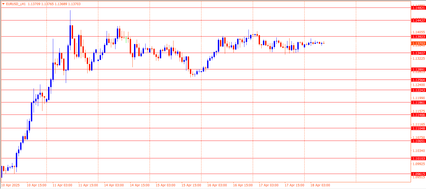Screen dimensions: 426x189
Task: Click the high price value 1.13765
Action: click(48, 4)
